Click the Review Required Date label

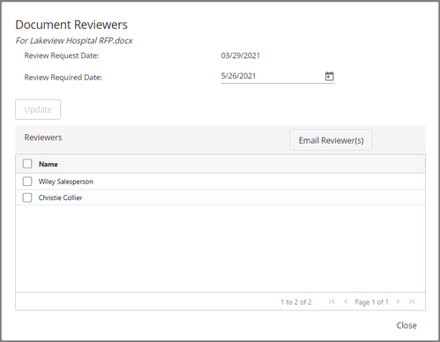(63, 78)
